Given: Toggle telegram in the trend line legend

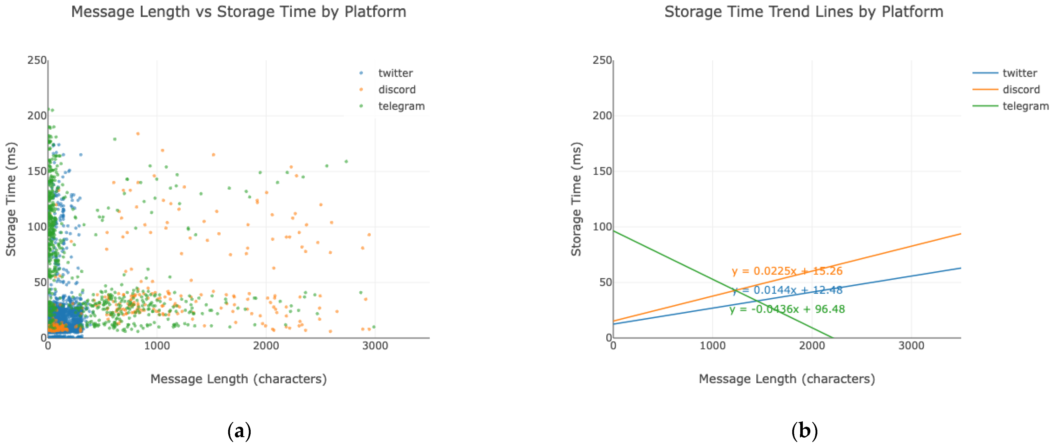Looking at the screenshot, I should pos(1025,106).
